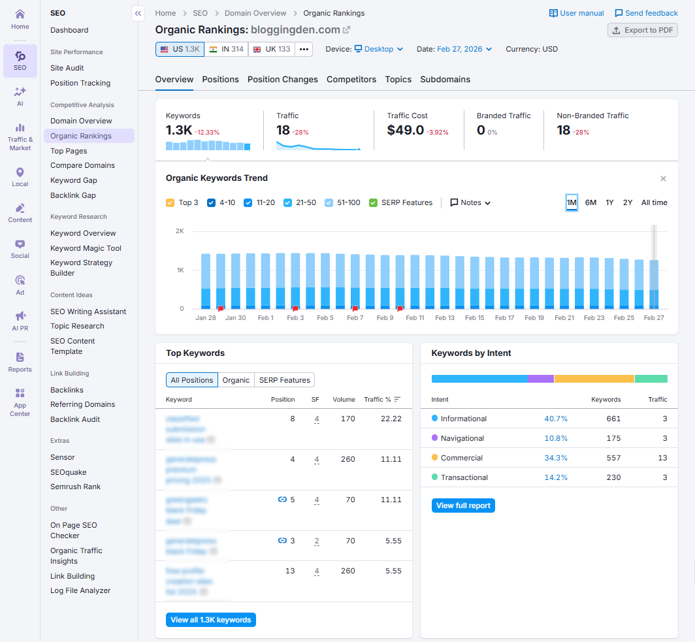
Task: Select SERP Features filter in Top Keywords
Action: point(285,380)
